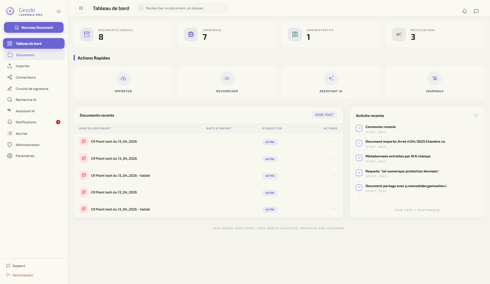
Task: Click the Document partage activity icon
Action: tap(359, 187)
